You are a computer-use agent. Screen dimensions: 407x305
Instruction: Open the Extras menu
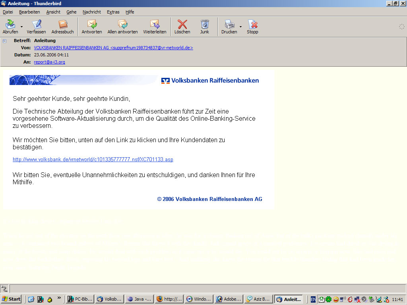point(113,12)
